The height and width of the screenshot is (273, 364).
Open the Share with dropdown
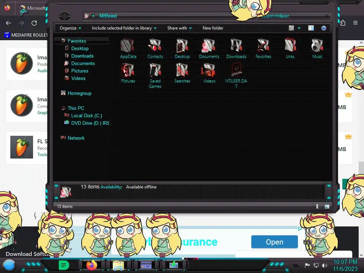180,28
